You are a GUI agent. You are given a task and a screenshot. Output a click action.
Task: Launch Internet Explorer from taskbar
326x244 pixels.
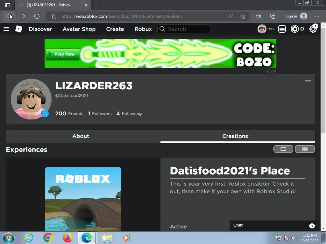tap(28, 238)
